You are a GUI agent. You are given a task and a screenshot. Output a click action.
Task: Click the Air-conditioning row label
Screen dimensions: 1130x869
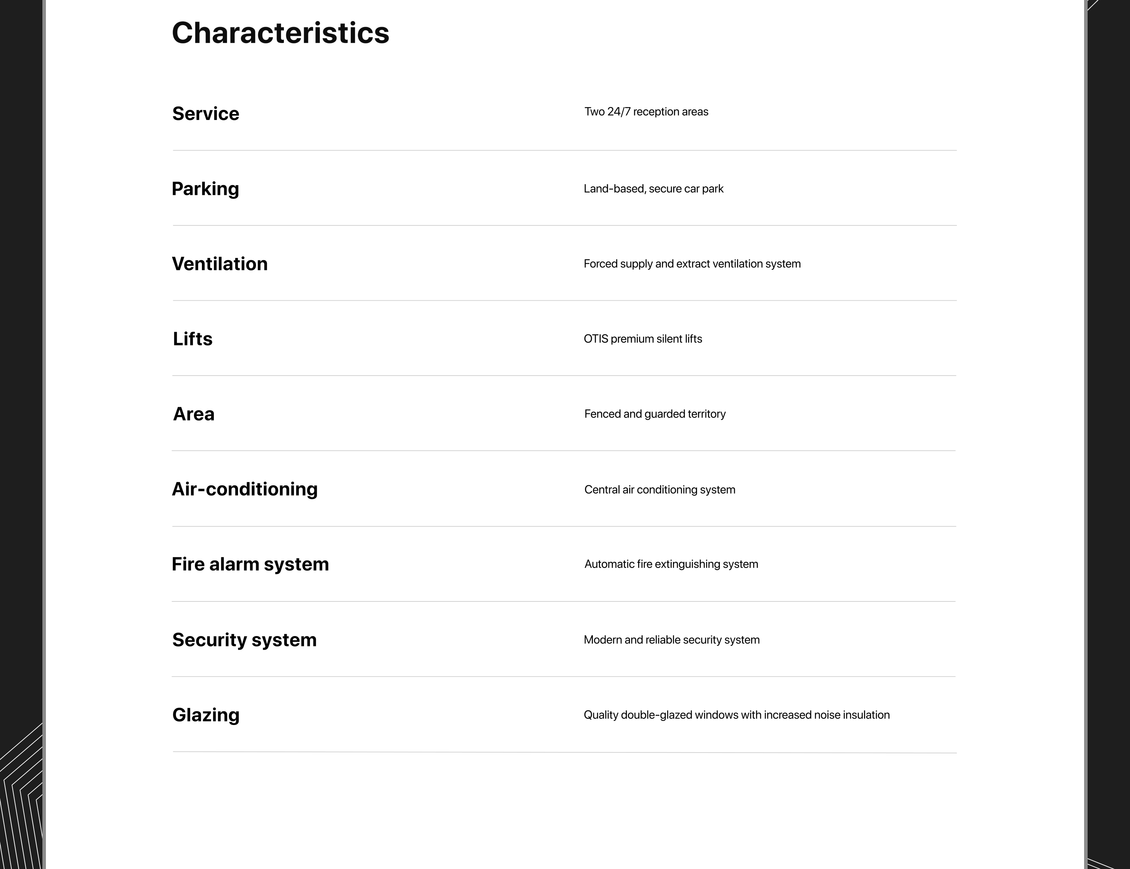(244, 489)
